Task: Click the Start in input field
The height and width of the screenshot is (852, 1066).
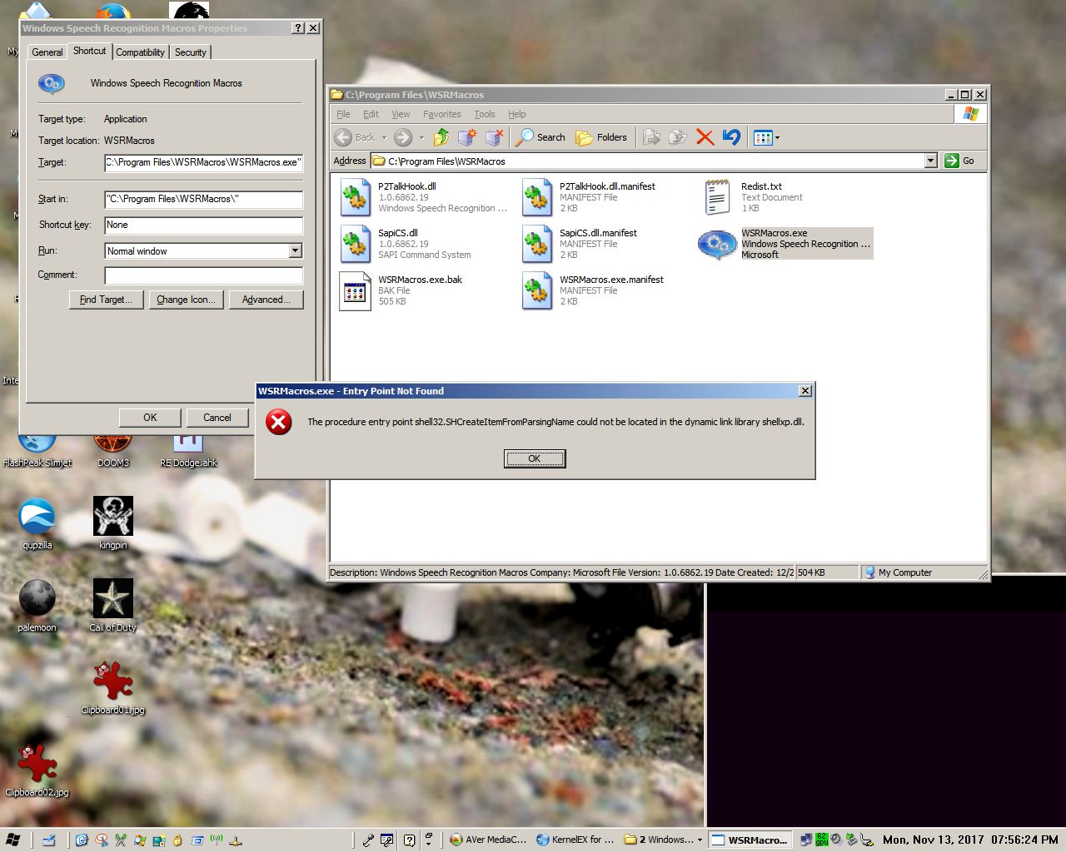Action: pyautogui.click(x=204, y=199)
